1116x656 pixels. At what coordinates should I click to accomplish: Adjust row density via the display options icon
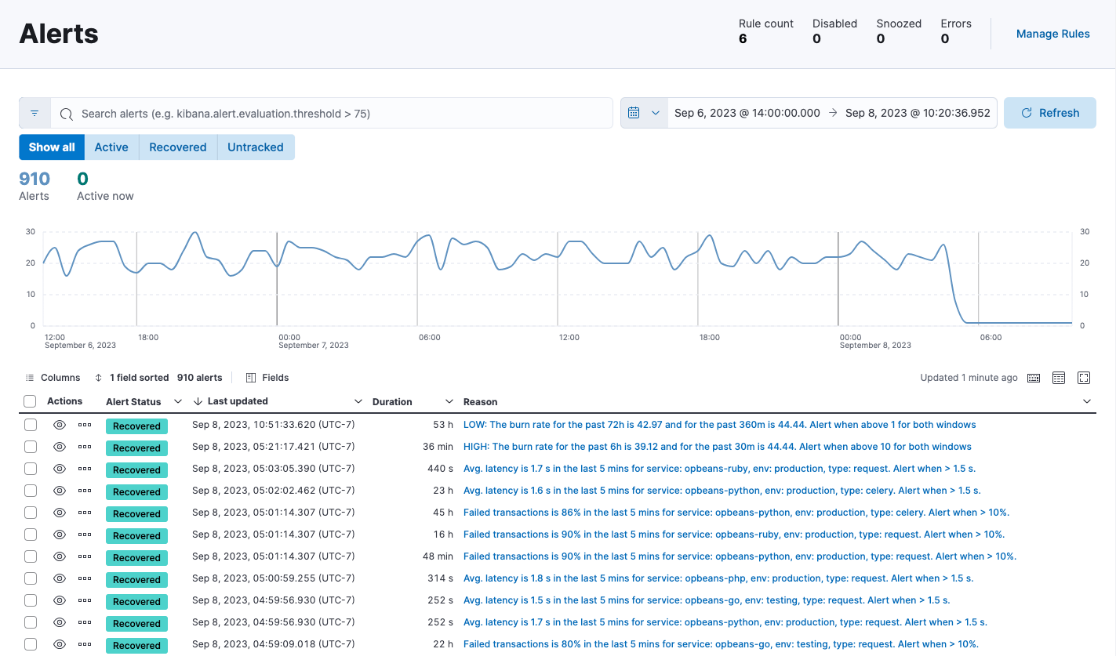(1058, 377)
